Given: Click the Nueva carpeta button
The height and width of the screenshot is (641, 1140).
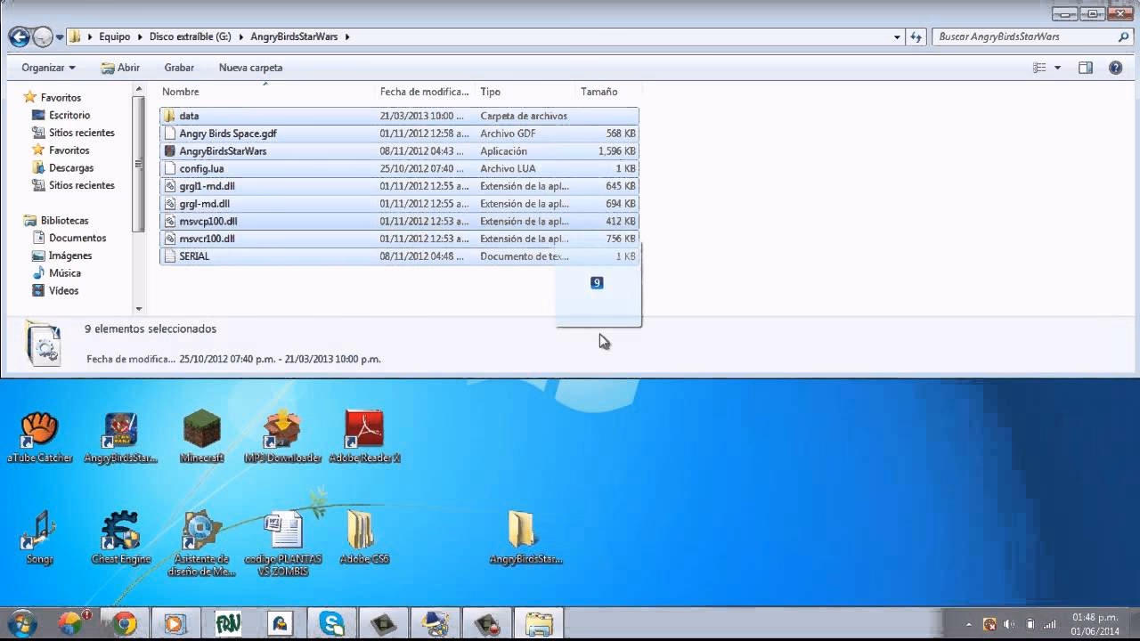Looking at the screenshot, I should pyautogui.click(x=250, y=68).
